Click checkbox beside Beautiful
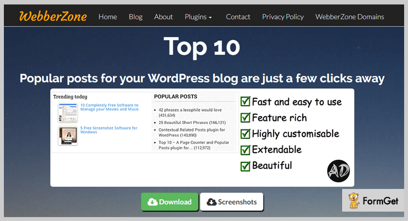This screenshot has height=221, width=408. point(245,166)
